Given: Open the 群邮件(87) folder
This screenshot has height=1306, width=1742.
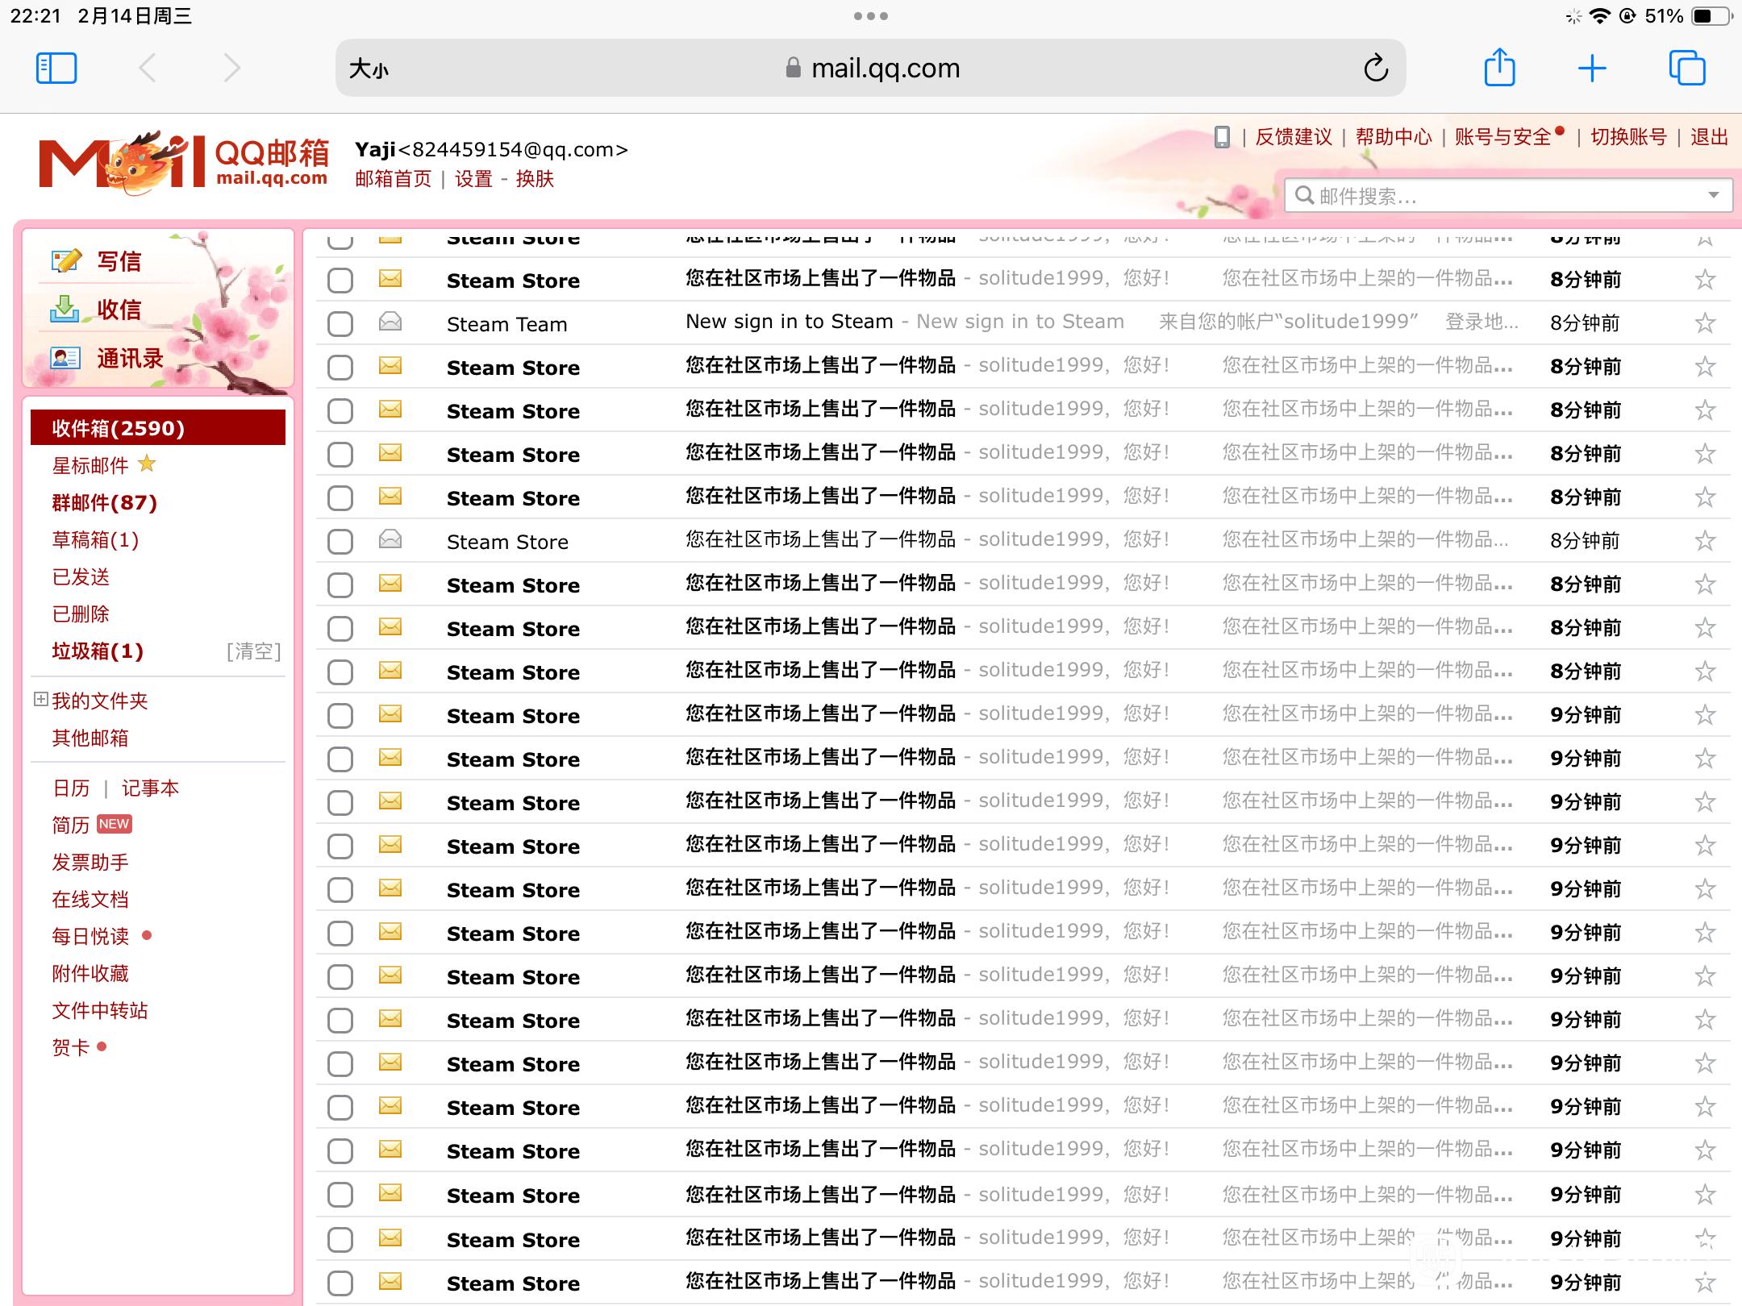Looking at the screenshot, I should (104, 502).
